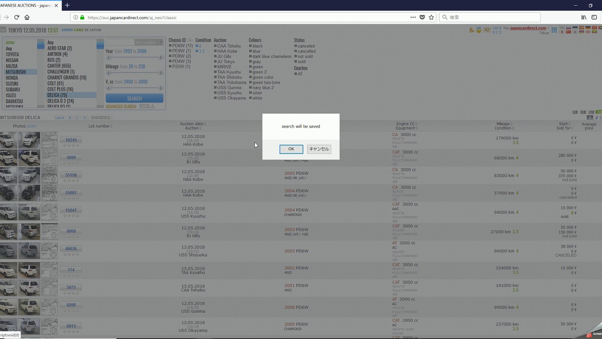
Task: Check the dark blue chameleon colour checkbox
Action: (251, 56)
